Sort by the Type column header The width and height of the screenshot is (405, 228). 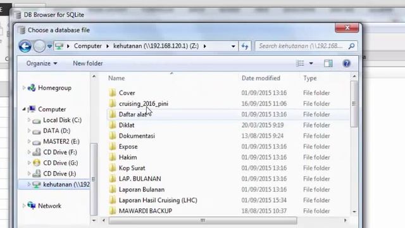point(310,78)
